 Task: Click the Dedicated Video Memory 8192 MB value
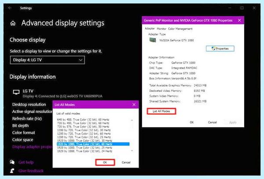tap(199, 91)
